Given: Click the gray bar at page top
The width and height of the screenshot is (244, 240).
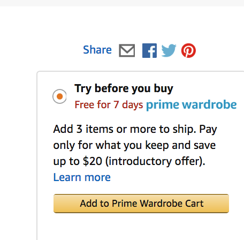Looking at the screenshot, I should 122,3.
